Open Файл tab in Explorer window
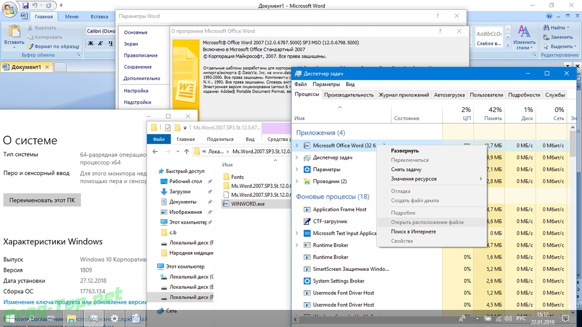 (159, 139)
